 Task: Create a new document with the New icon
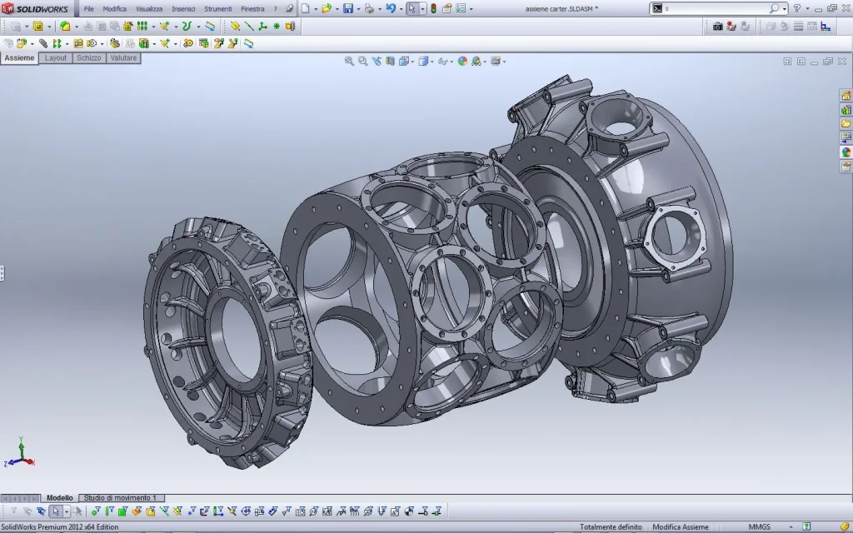click(x=306, y=8)
